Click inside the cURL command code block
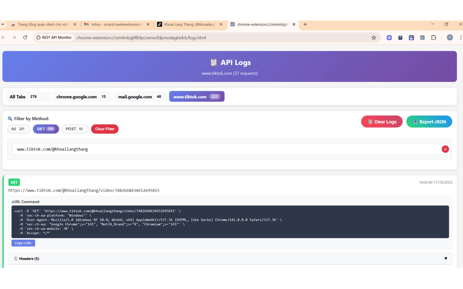463x289 pixels. 230,222
